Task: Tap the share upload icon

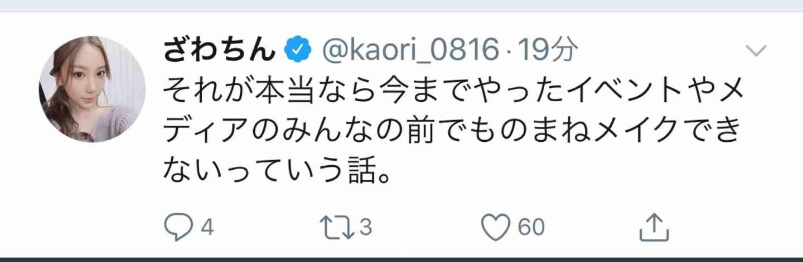Action: [652, 227]
